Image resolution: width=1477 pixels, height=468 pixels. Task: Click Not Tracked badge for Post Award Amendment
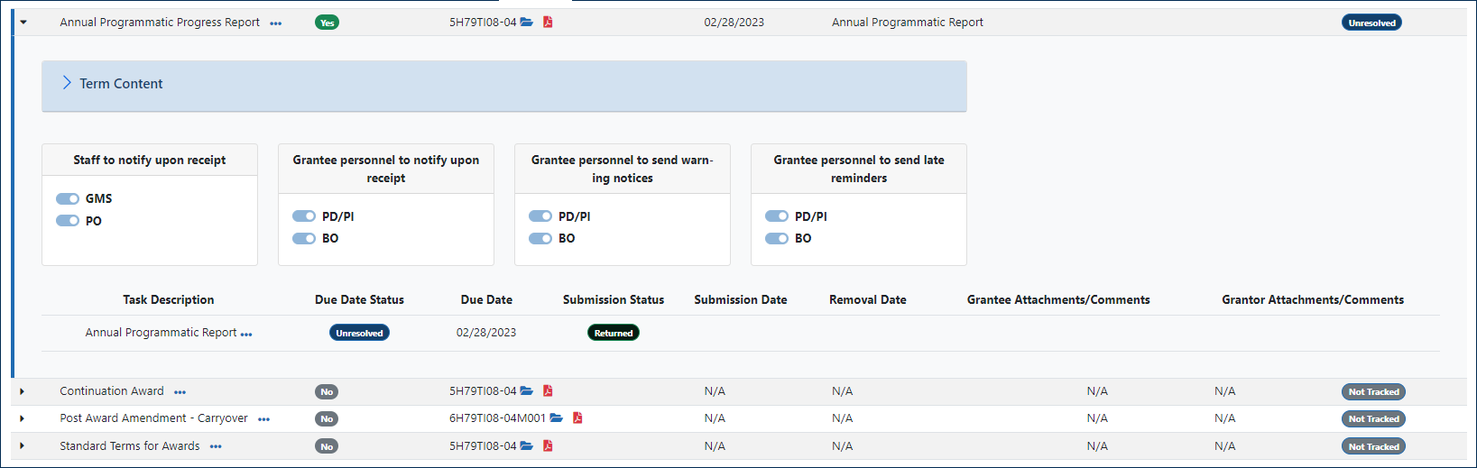coord(1373,418)
